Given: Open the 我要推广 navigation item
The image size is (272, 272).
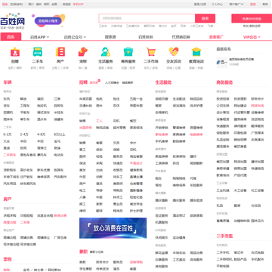Looking at the screenshot, I should tap(216, 37).
